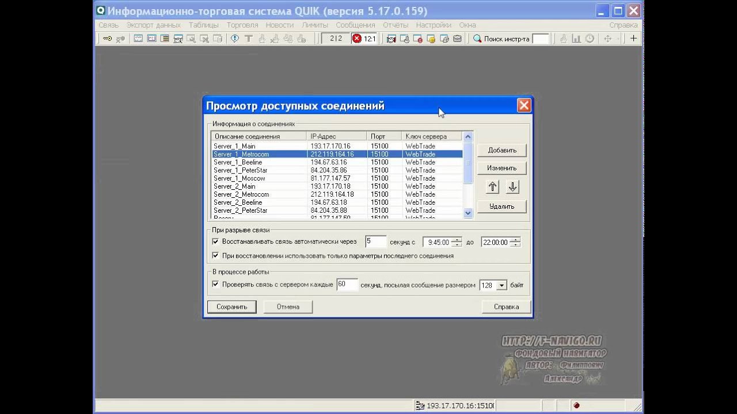This screenshot has height=414, width=737.
Task: Click the table with hand pointer icon
Action: (x=405, y=39)
